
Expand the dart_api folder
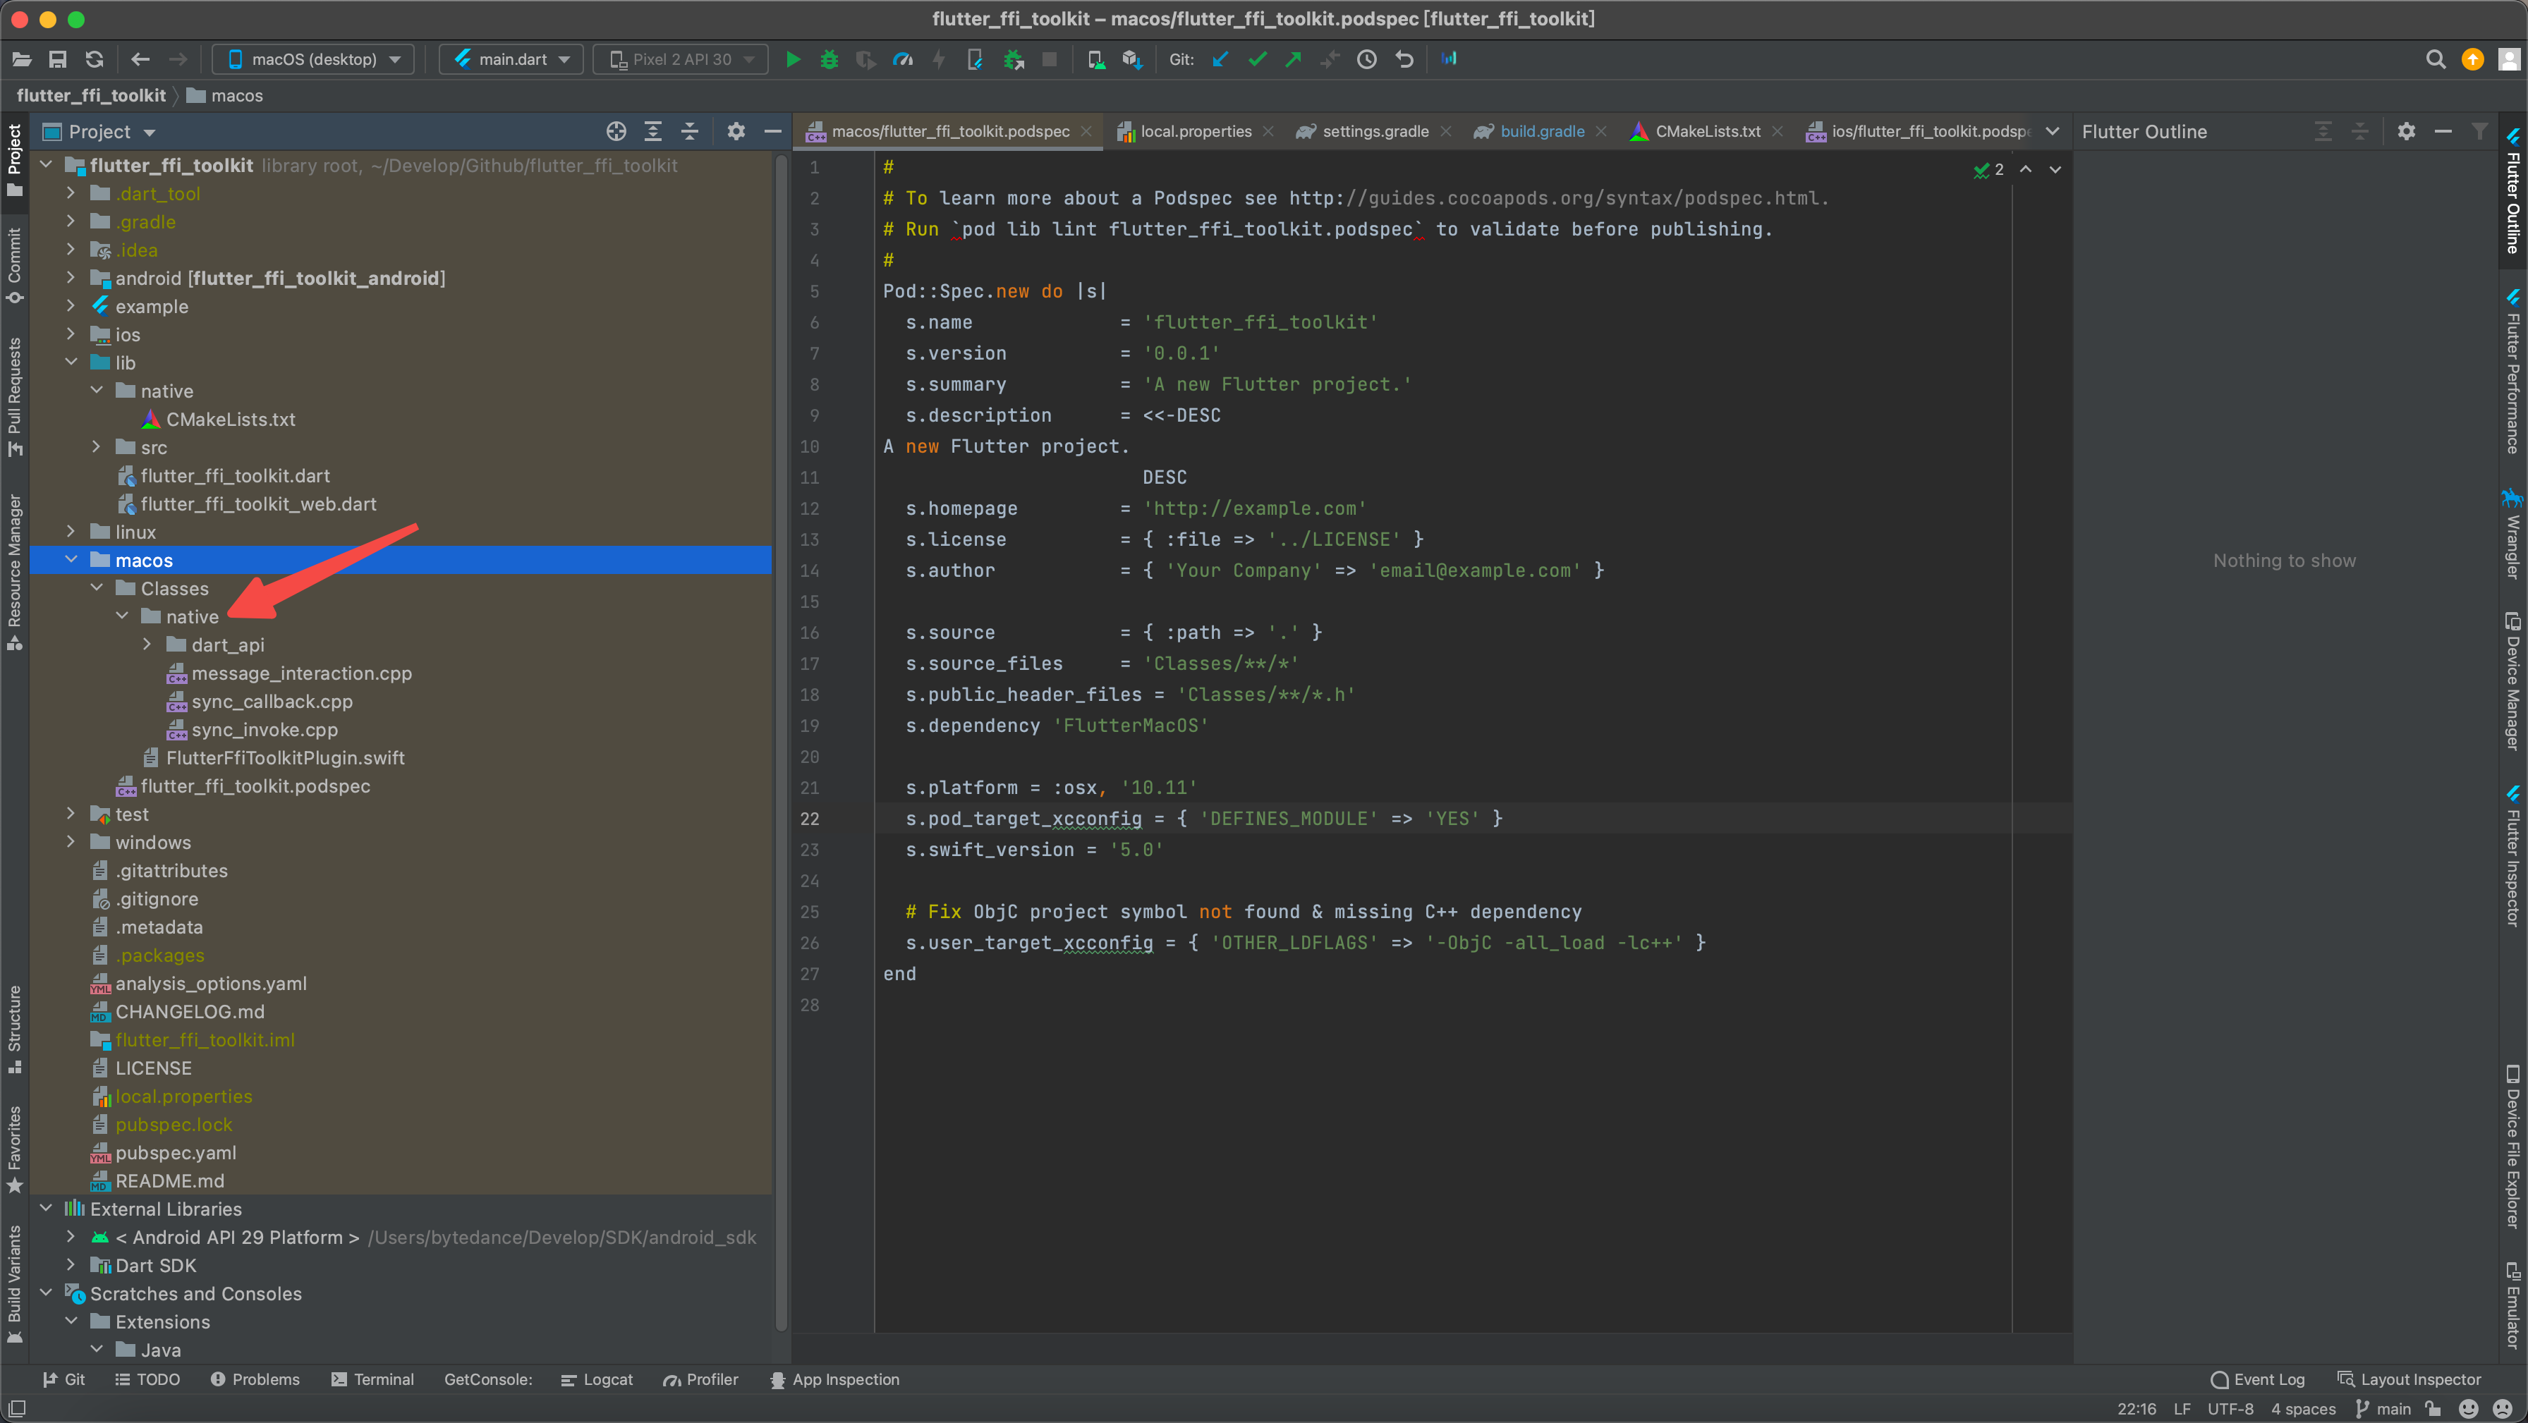click(147, 645)
